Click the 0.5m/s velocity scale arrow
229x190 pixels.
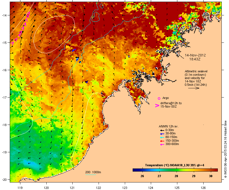point(194,88)
